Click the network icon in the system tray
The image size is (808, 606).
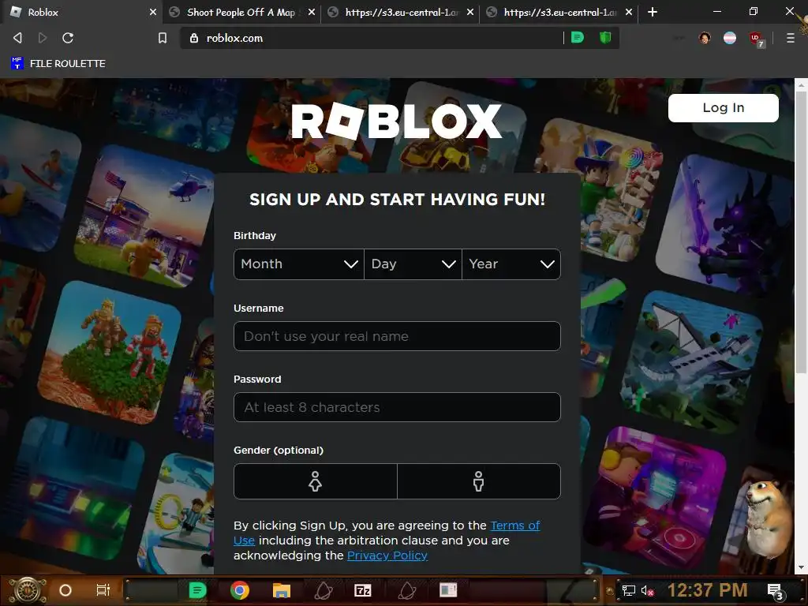coord(629,590)
